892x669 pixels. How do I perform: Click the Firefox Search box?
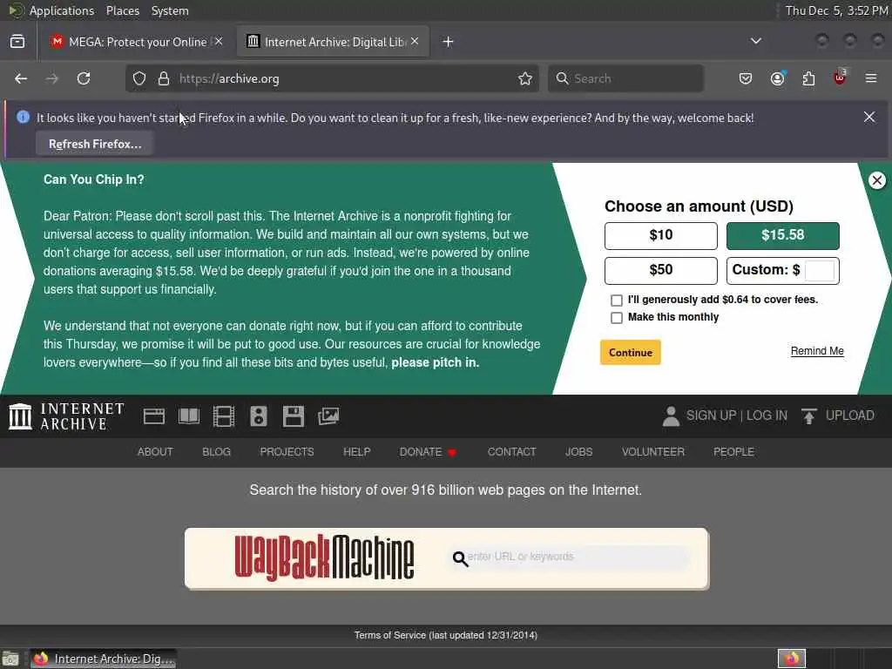tap(625, 78)
